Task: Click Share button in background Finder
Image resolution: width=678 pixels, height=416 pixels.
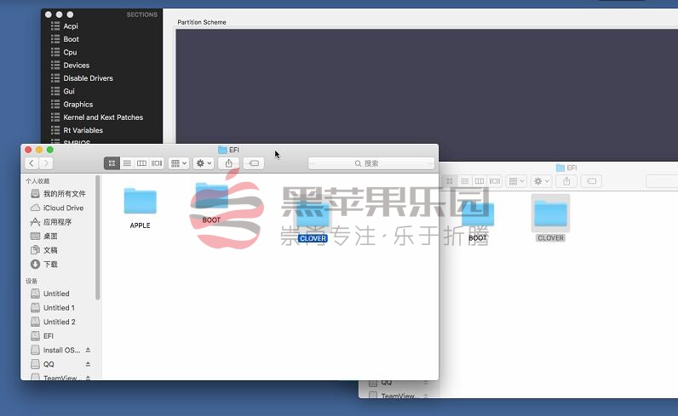Action: point(566,181)
